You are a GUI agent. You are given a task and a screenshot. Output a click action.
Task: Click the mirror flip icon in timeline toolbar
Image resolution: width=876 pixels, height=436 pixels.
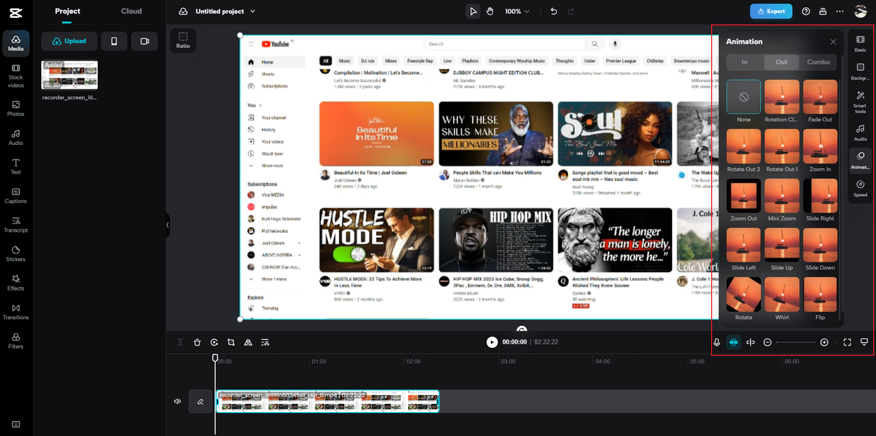248,342
